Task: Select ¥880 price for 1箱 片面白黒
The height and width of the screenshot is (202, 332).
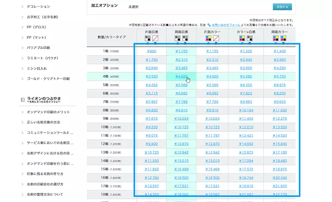Action: [152, 51]
